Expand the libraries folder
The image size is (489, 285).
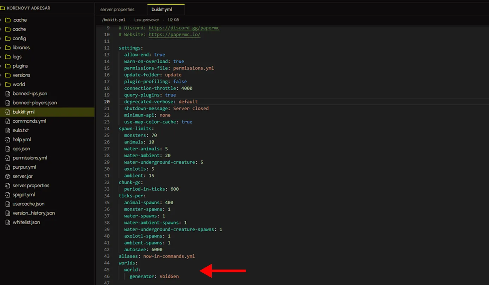tap(1, 48)
